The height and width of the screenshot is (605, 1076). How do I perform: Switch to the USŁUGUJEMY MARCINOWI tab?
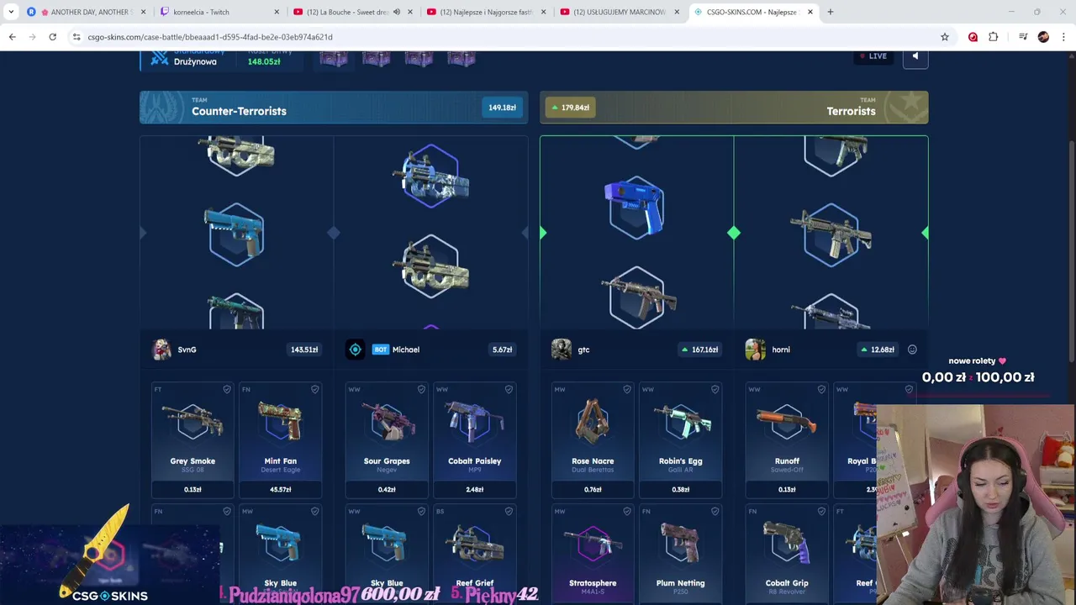[x=620, y=12]
